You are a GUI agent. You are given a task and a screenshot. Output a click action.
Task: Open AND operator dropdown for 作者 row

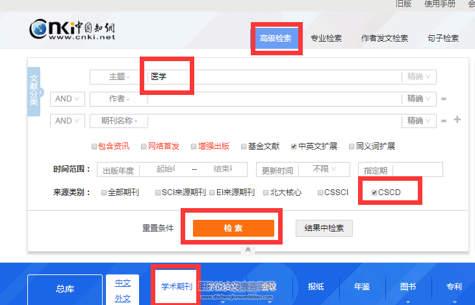pos(68,99)
